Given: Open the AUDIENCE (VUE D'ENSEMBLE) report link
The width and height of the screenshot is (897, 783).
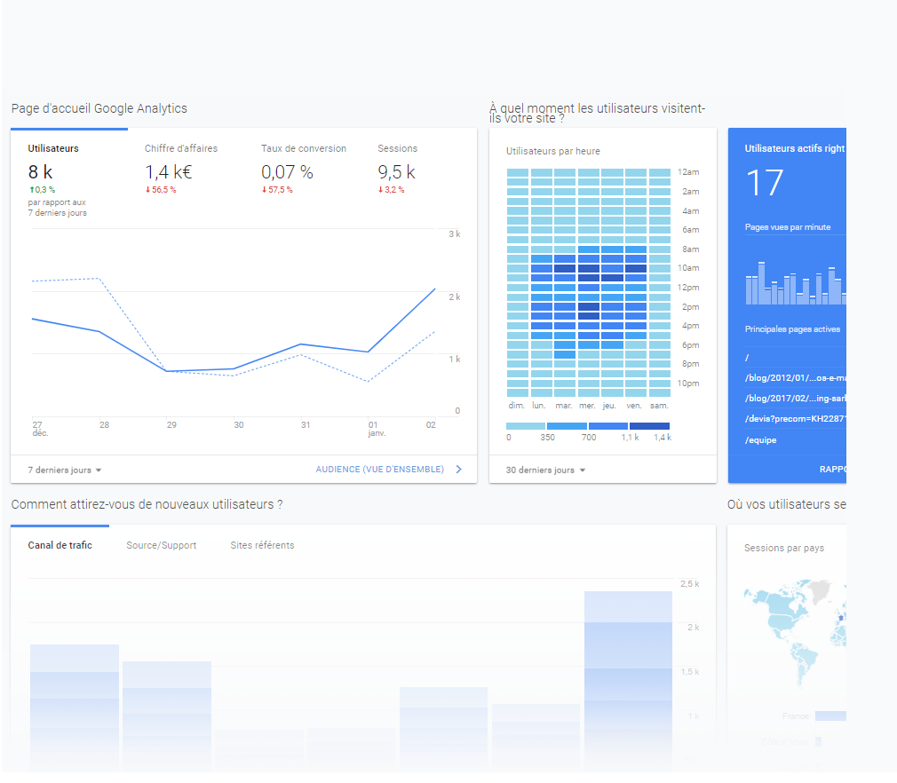Looking at the screenshot, I should [x=379, y=470].
